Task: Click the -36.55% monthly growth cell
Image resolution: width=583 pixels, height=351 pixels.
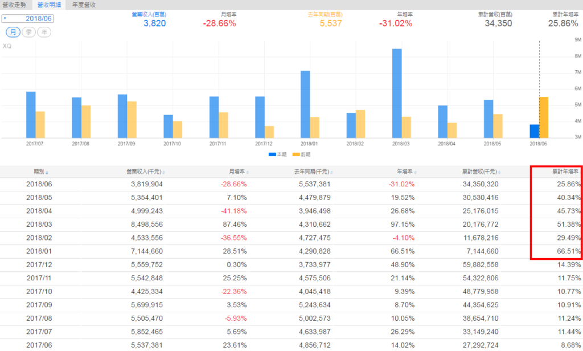Action: (234, 238)
